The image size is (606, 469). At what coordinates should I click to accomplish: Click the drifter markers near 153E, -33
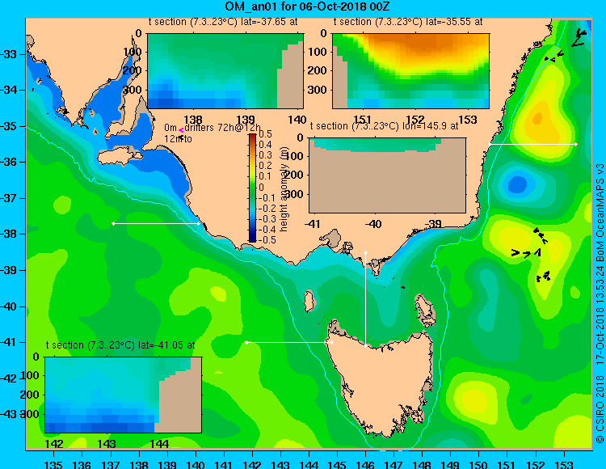click(554, 57)
